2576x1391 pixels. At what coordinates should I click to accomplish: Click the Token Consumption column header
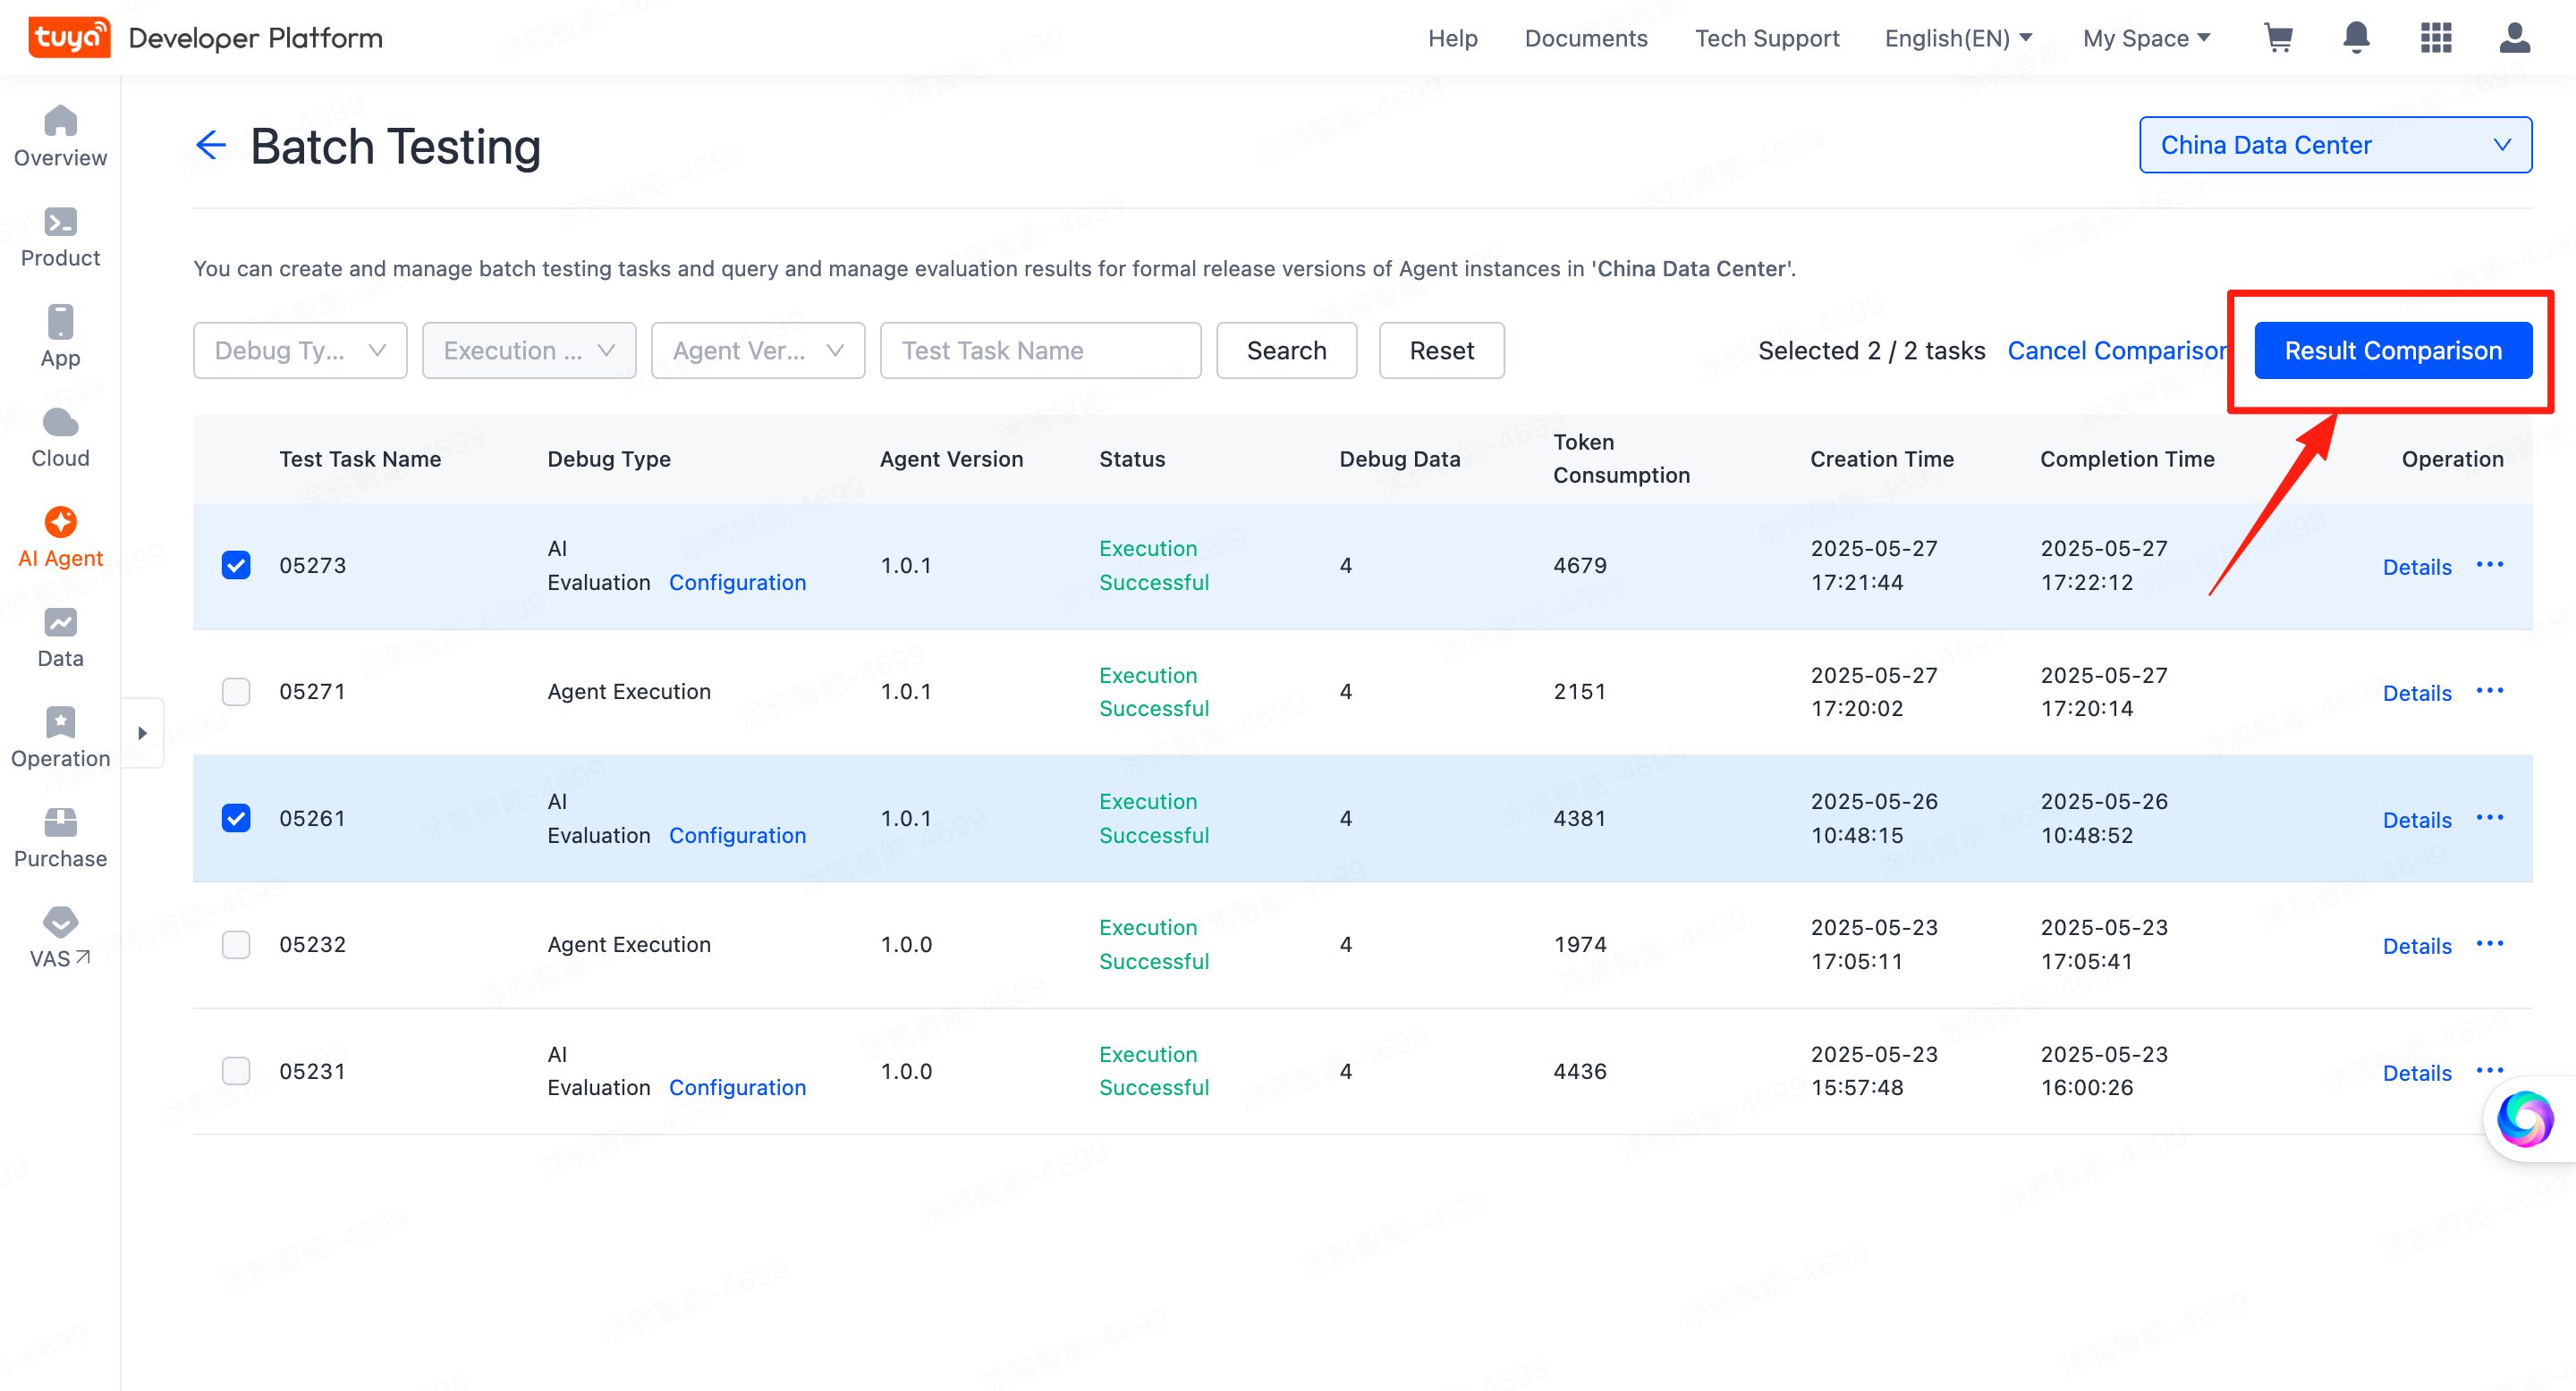click(1621, 459)
